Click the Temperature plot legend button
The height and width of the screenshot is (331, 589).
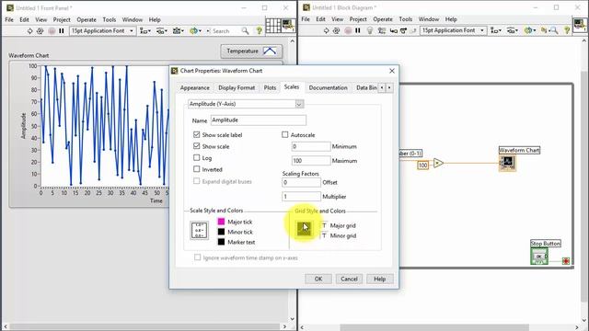coord(251,51)
